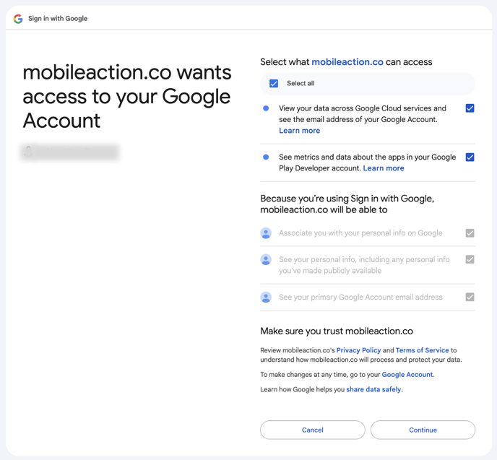Click the greyed primary email address checkbox

tap(470, 298)
